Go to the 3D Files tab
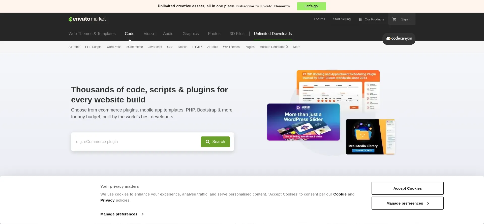This screenshot has height=224, width=484. pyautogui.click(x=237, y=34)
